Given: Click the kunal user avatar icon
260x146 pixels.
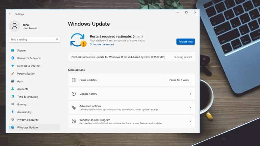Looking at the screenshot, I should tap(15, 26).
